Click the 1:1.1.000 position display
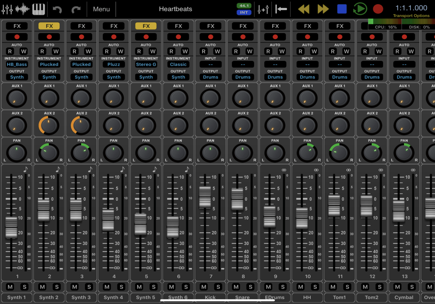The image size is (435, 304). pyautogui.click(x=411, y=8)
